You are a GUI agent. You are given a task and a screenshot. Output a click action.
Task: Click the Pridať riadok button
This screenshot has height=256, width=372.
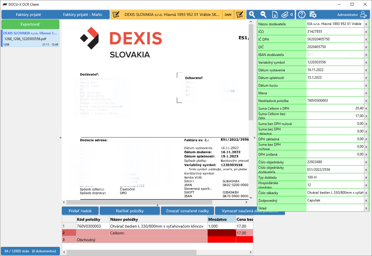tap(80, 211)
